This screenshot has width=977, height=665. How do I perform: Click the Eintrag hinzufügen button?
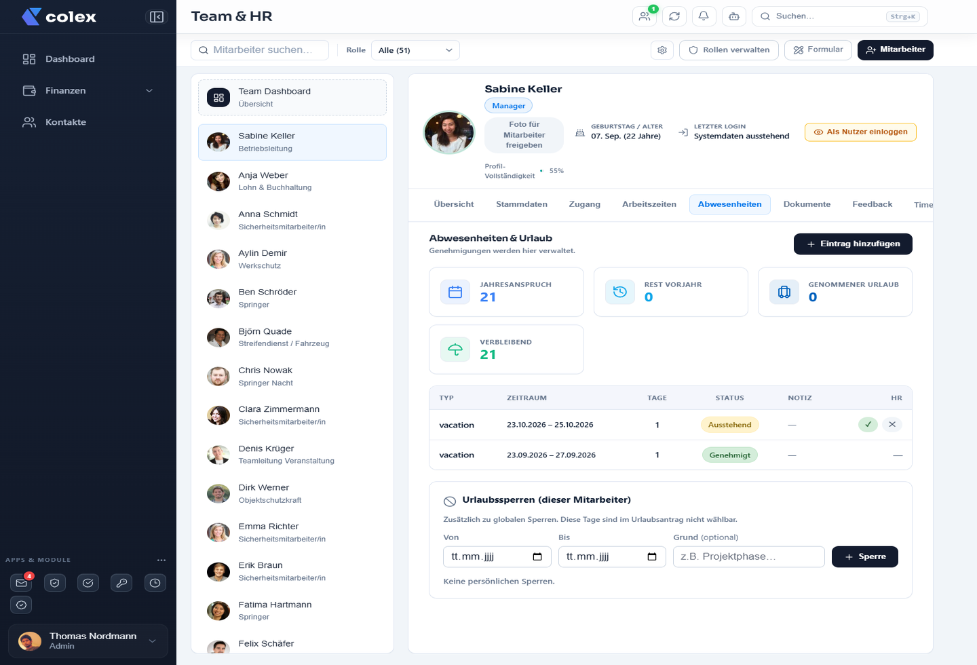853,244
